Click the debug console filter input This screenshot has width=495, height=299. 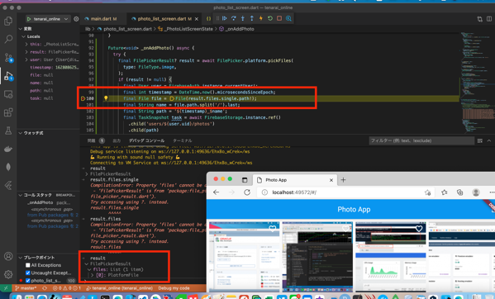421,140
